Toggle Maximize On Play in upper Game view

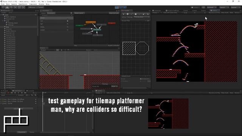[214, 12]
